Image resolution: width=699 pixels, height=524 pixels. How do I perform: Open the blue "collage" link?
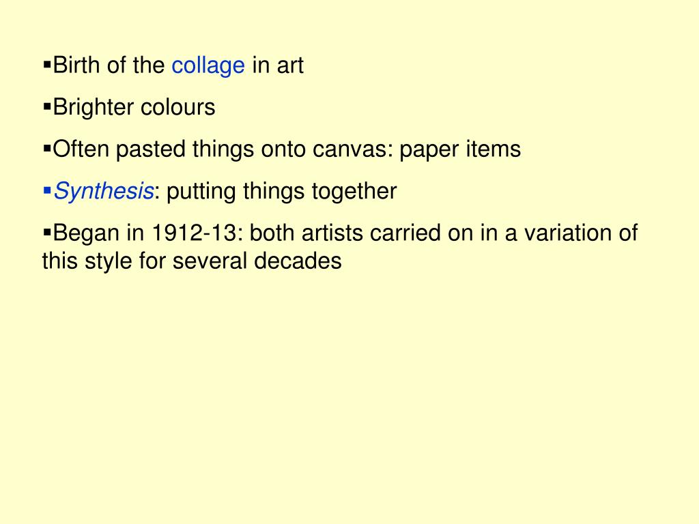208,66
